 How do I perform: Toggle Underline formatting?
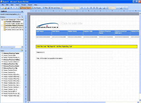click(87, 8)
